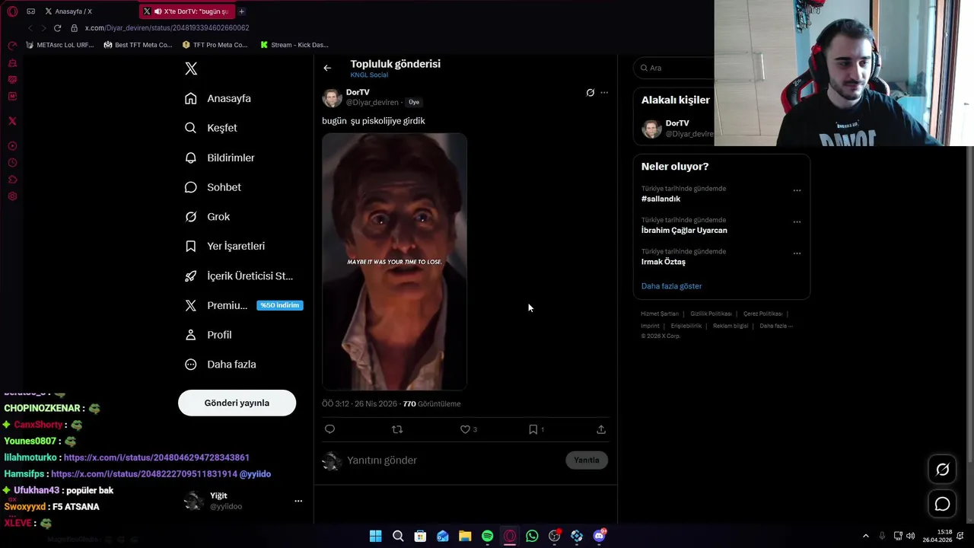Click the Grok explain icon on the post

pos(590,93)
